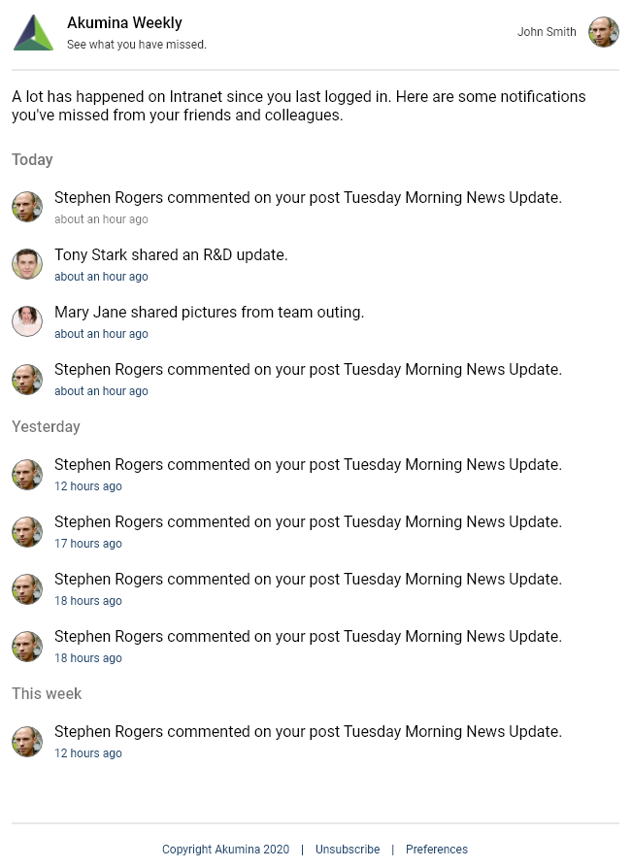Click Stephen Rogers avatar beside 17 hours ago
This screenshot has height=868, width=631.
pyautogui.click(x=27, y=531)
